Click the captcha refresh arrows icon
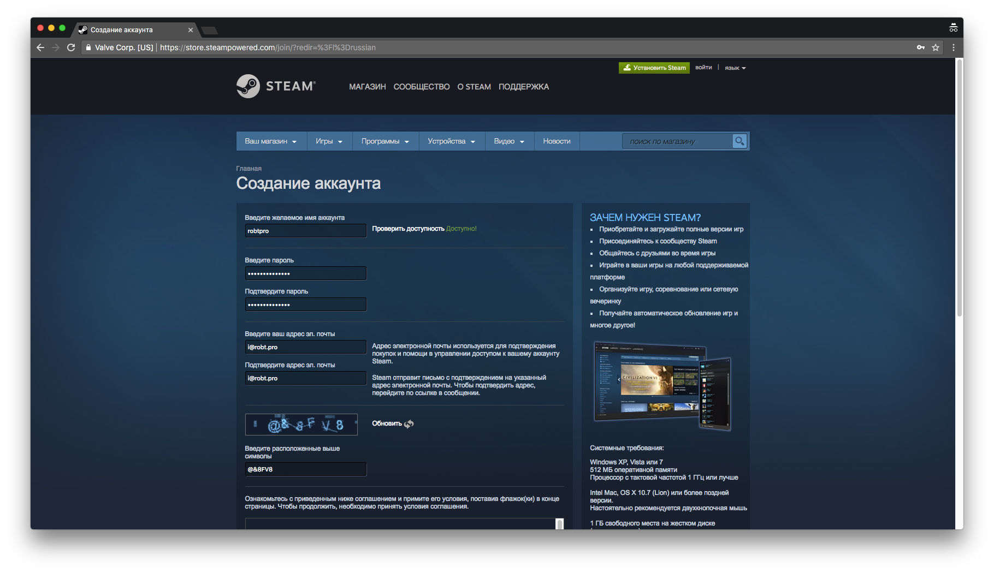The image size is (994, 573). tap(409, 424)
